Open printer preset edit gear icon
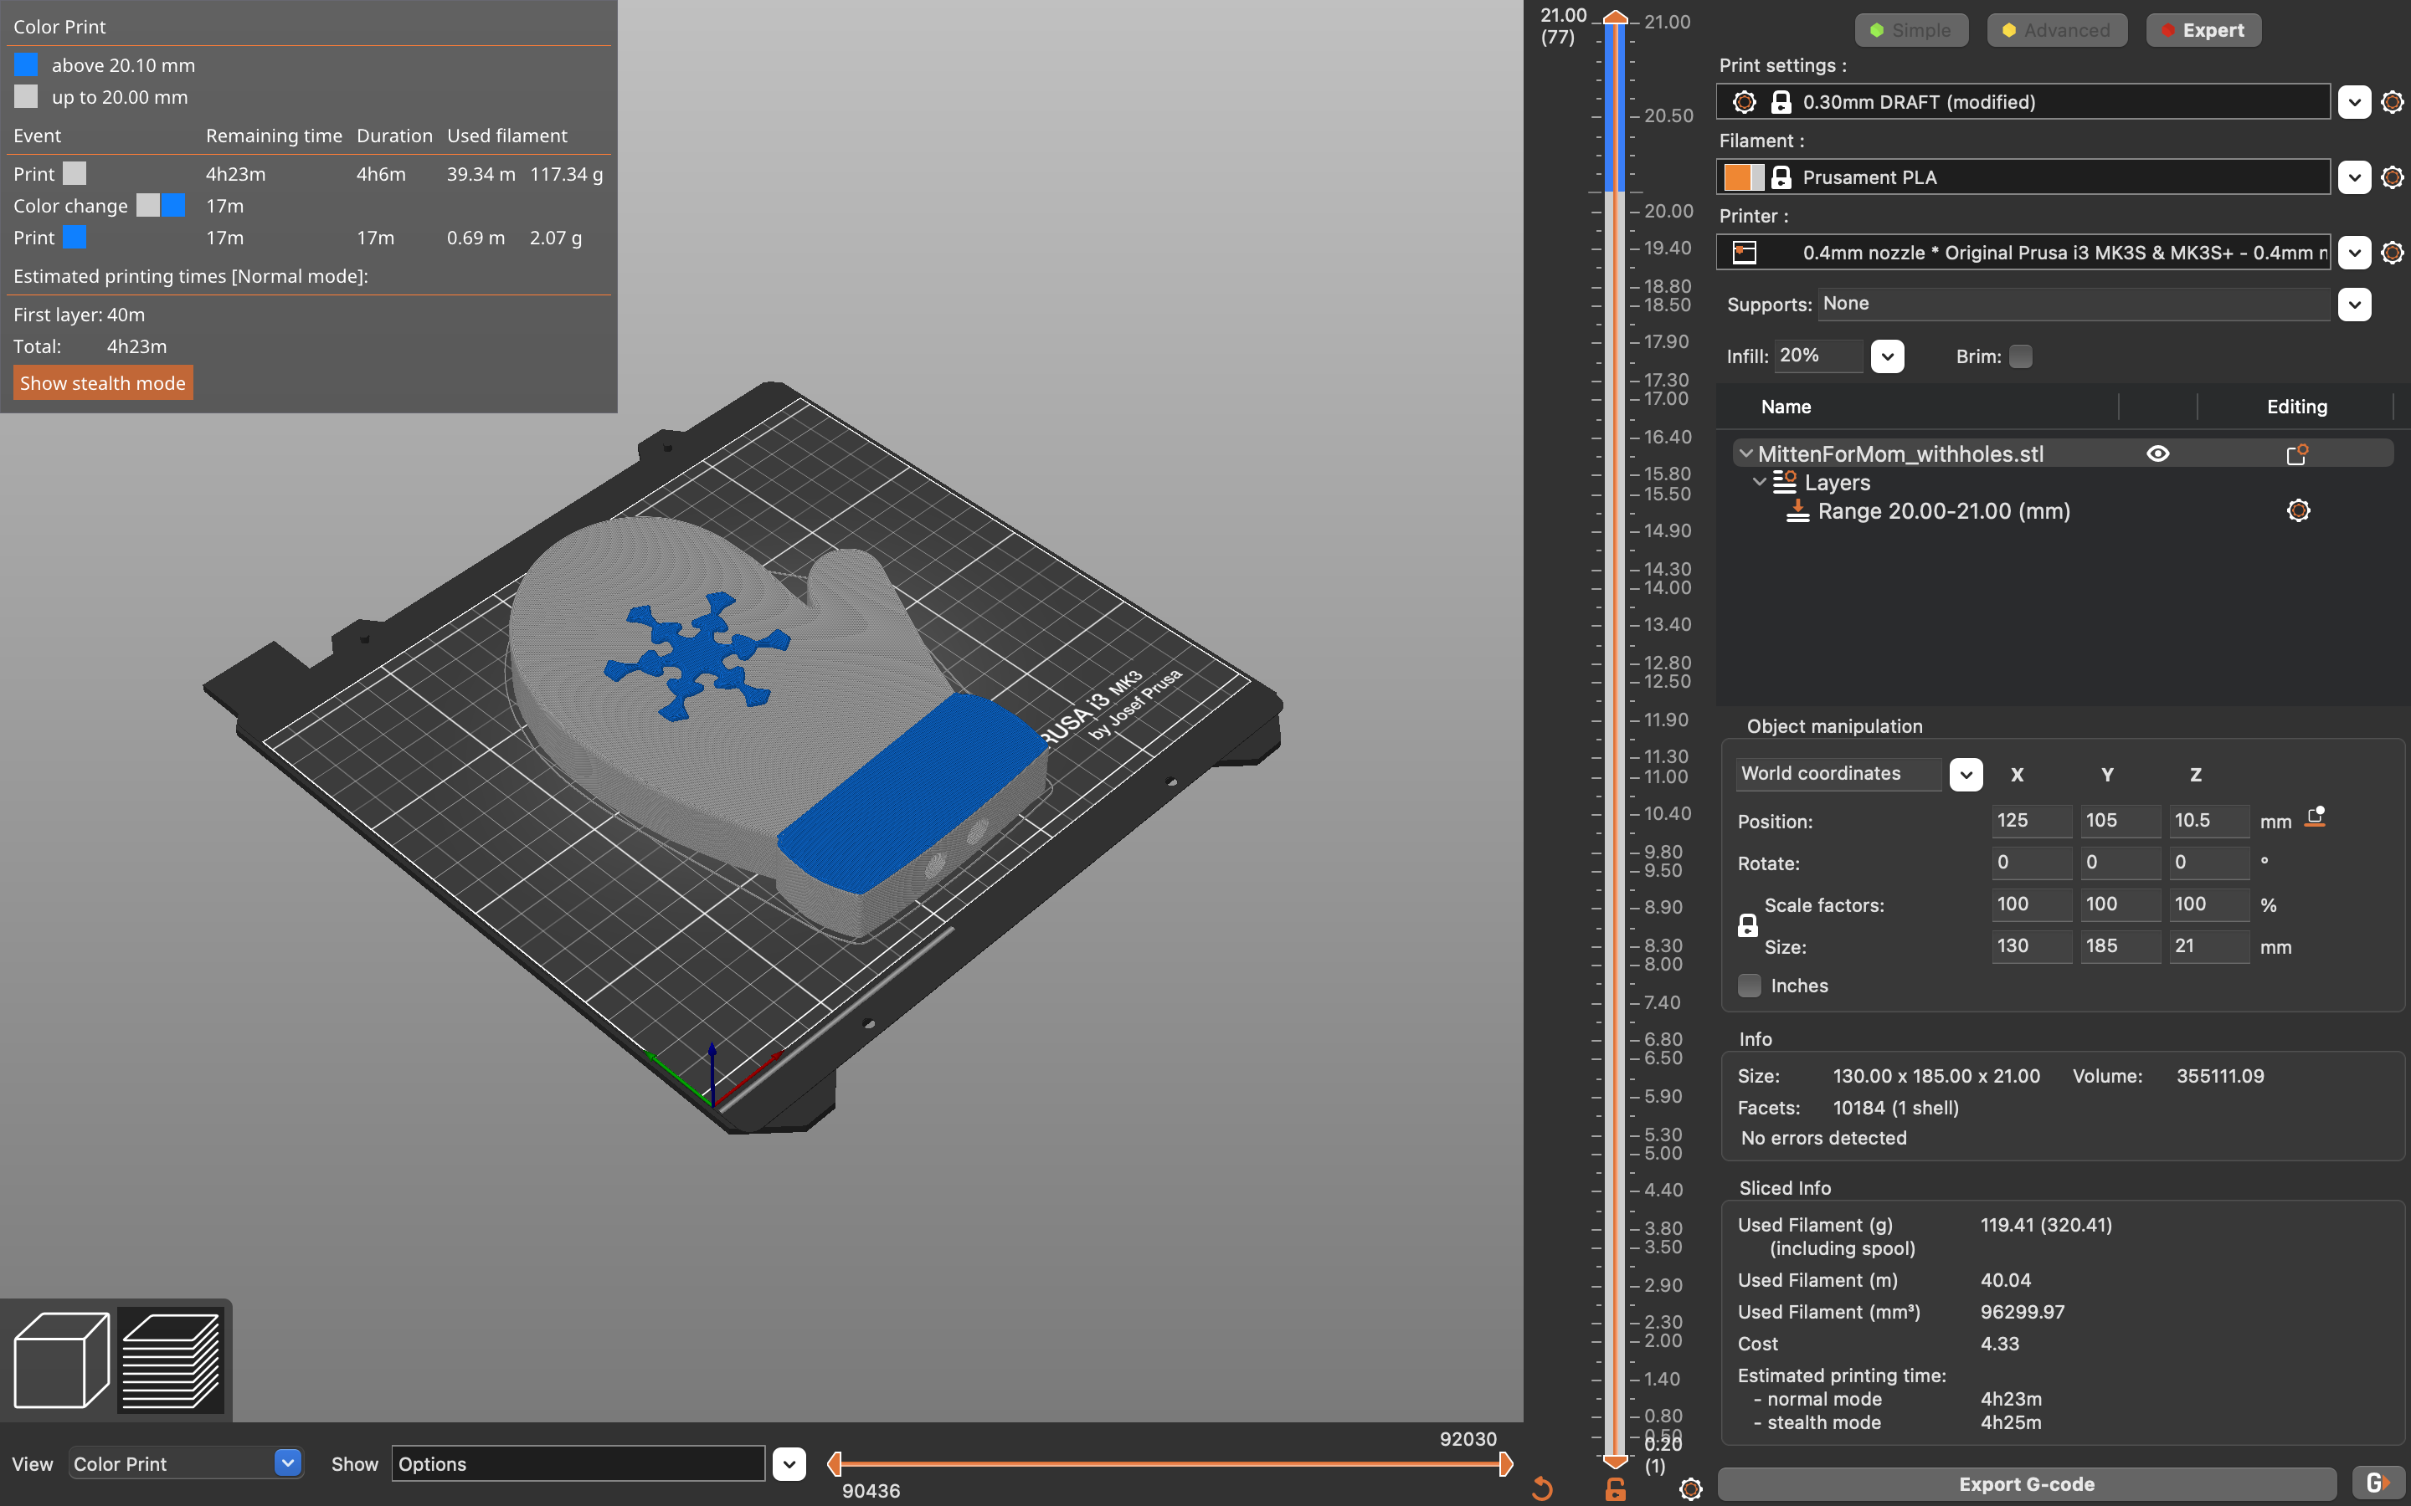 [2391, 253]
